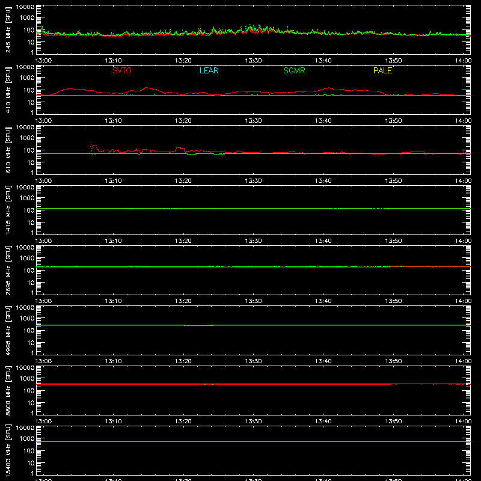Image resolution: width=481 pixels, height=481 pixels.
Task: Click the green dip near 13:22 in 4995 MHz plot
Action: tap(198, 325)
